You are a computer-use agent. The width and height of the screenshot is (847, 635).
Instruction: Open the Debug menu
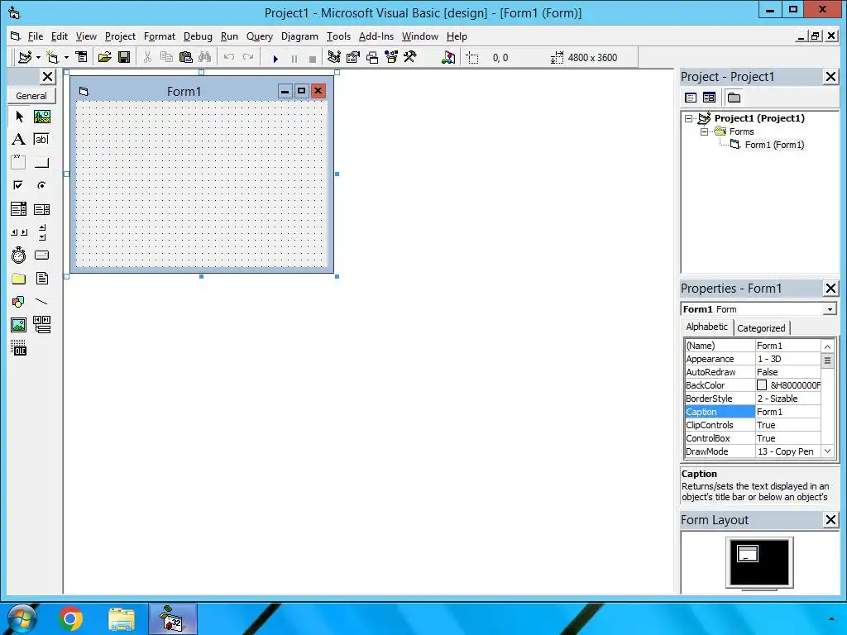click(198, 36)
